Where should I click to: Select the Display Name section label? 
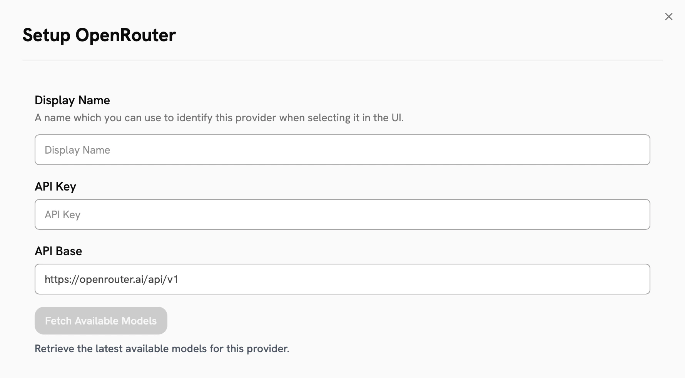point(72,100)
